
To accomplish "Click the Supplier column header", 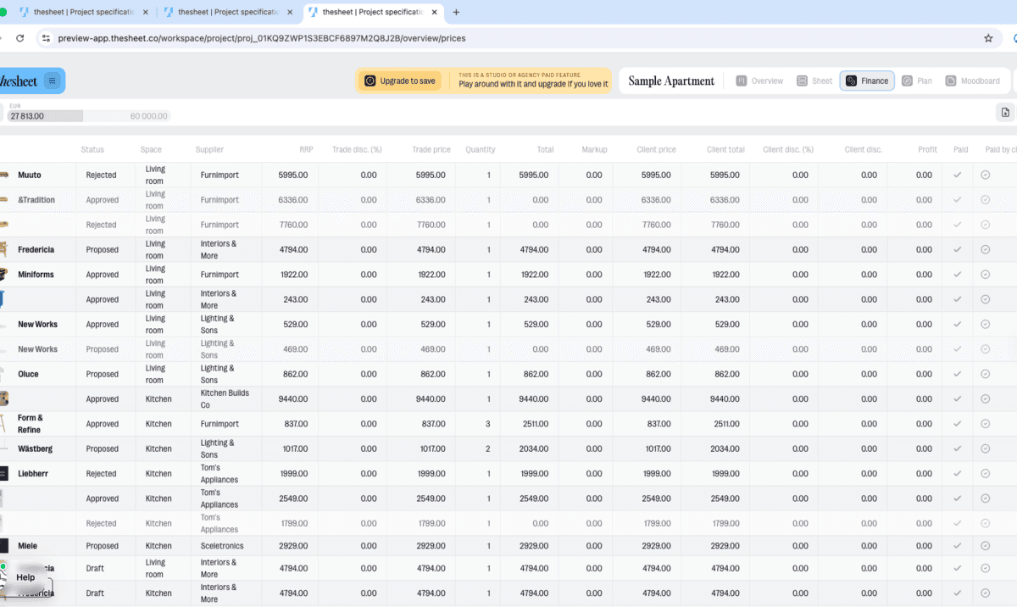I will pos(209,149).
